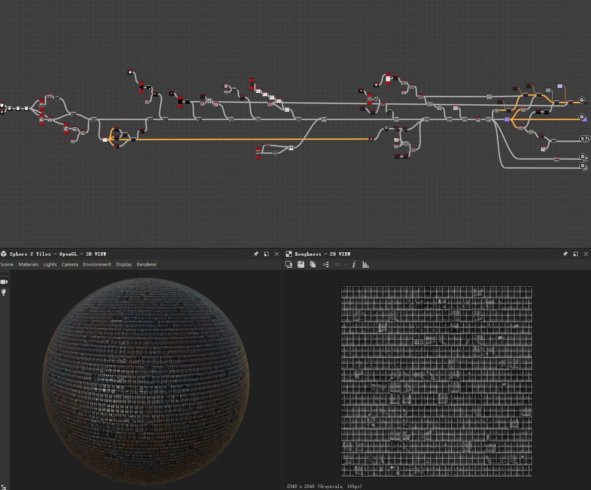Open the Materials menu
This screenshot has height=490, width=591.
point(28,264)
